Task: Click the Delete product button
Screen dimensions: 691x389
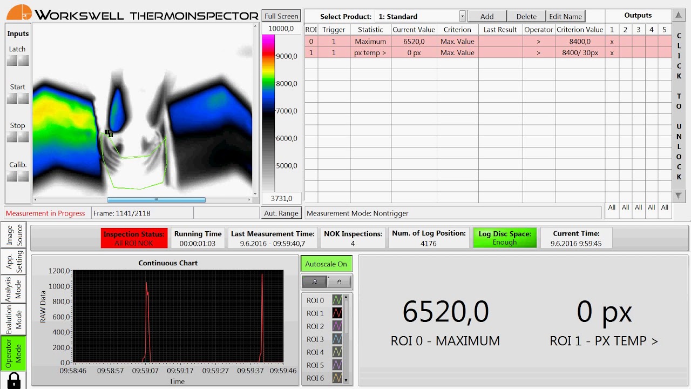Action: [x=526, y=16]
